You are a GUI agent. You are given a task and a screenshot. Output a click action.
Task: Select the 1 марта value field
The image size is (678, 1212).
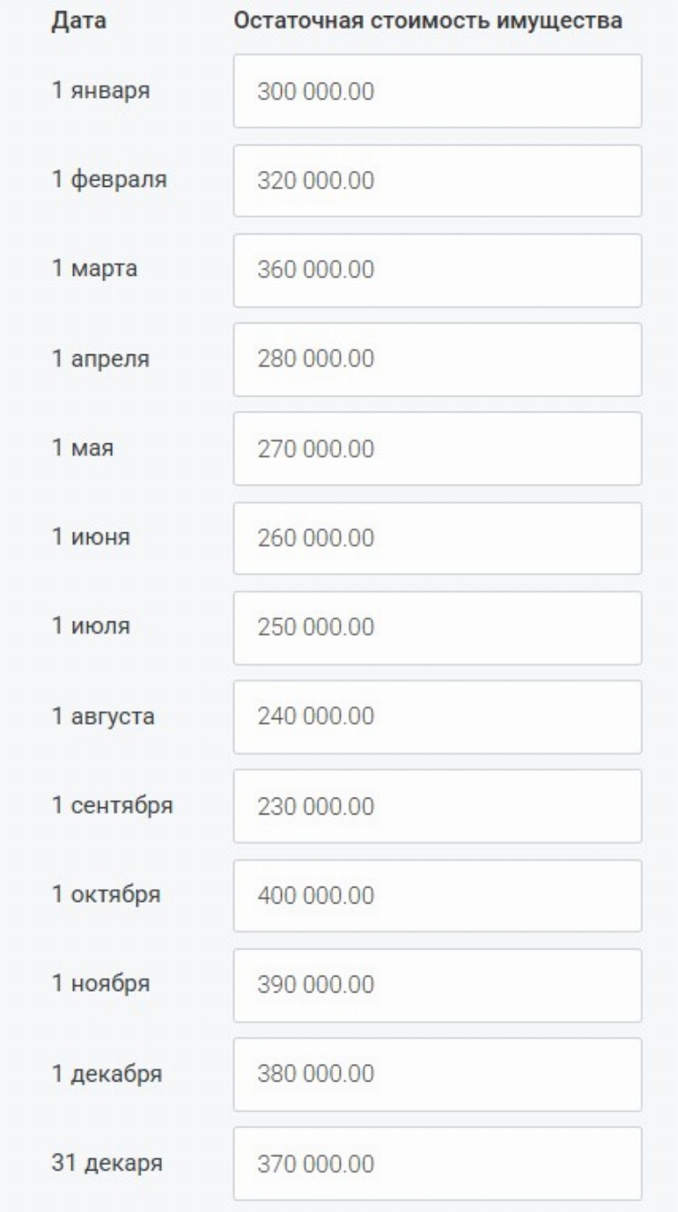point(437,270)
